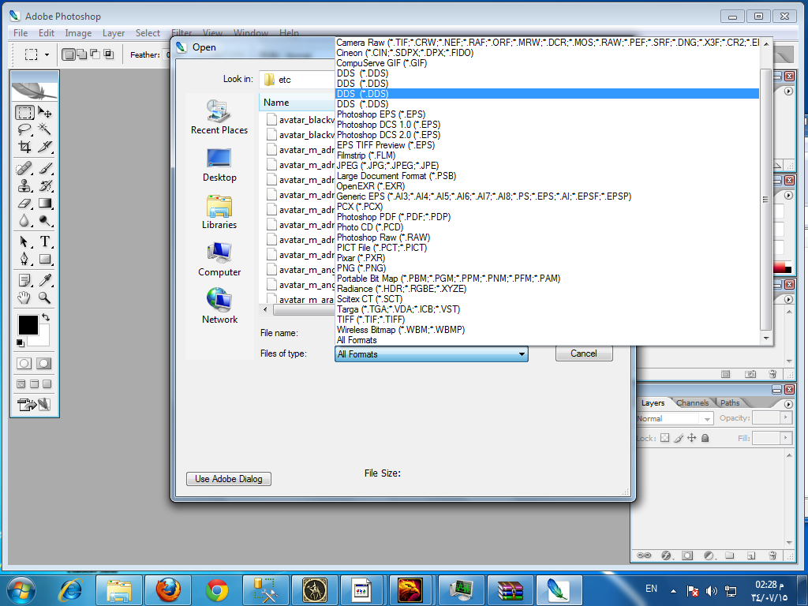Select the History Brush tool

tap(45, 185)
